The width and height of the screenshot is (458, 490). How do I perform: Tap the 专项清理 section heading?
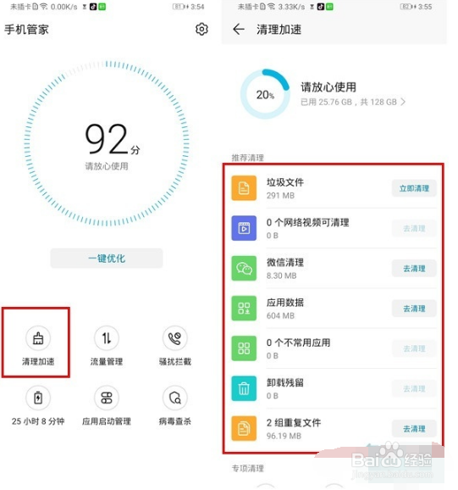pos(248,468)
